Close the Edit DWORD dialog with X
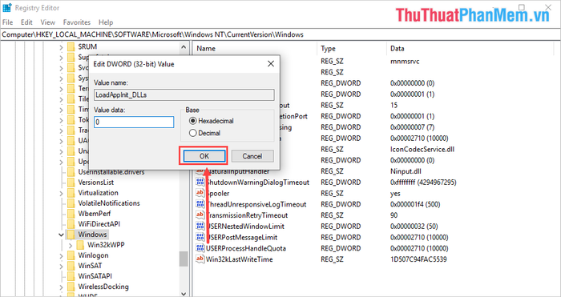 point(271,64)
